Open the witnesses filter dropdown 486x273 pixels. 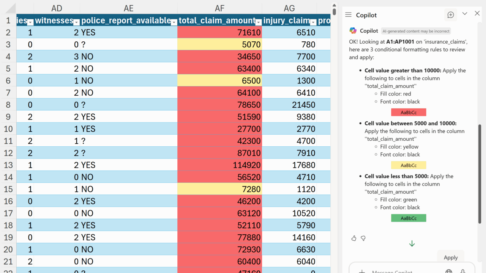76,22
